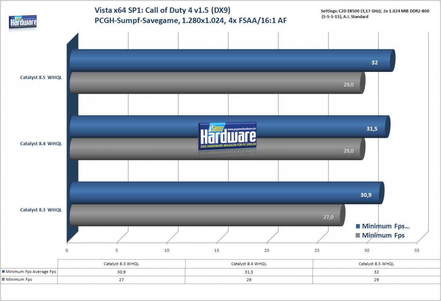Click the PC Games Hardware logo top-left
The width and height of the screenshot is (441, 301).
click(23, 22)
